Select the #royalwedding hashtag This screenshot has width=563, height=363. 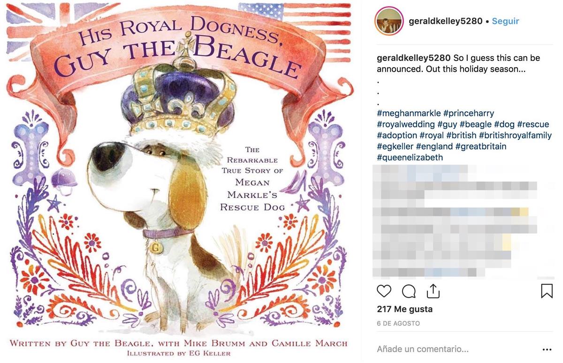point(406,124)
